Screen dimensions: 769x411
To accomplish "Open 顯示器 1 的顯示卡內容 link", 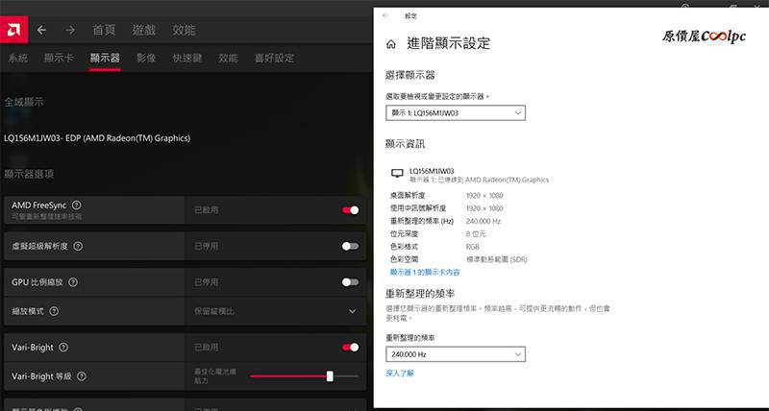I will (x=425, y=273).
